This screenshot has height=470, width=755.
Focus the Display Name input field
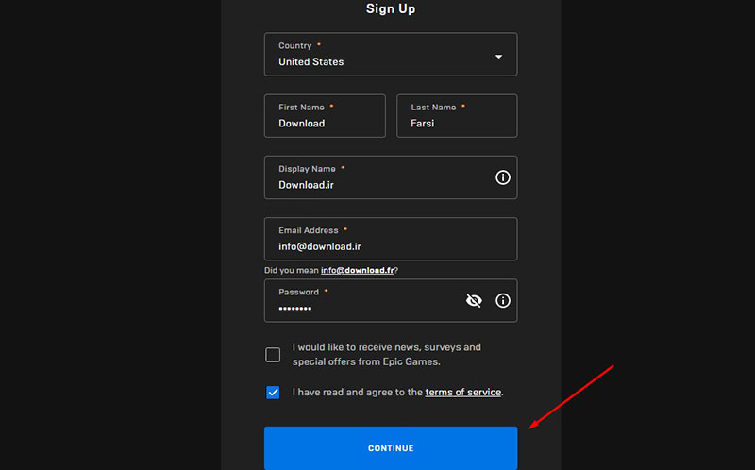[391, 177]
